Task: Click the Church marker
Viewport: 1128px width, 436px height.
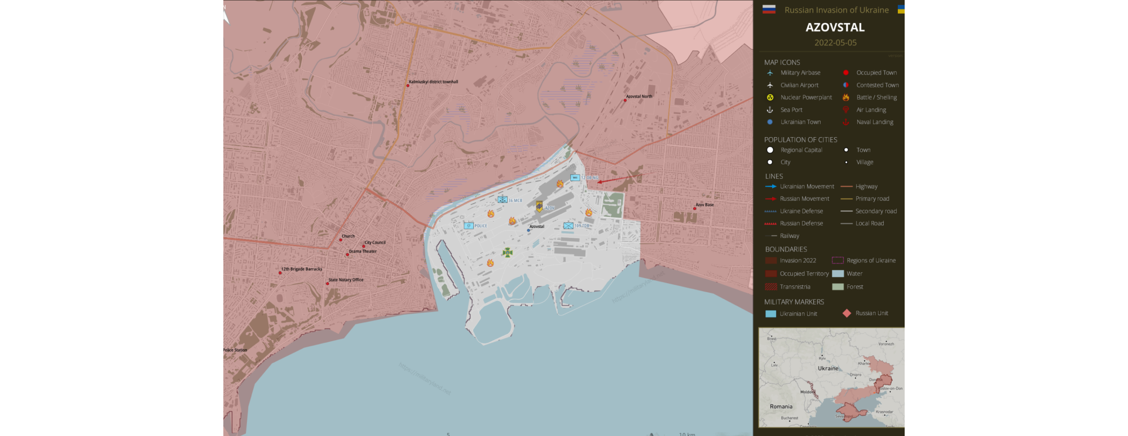Action: 340,240
